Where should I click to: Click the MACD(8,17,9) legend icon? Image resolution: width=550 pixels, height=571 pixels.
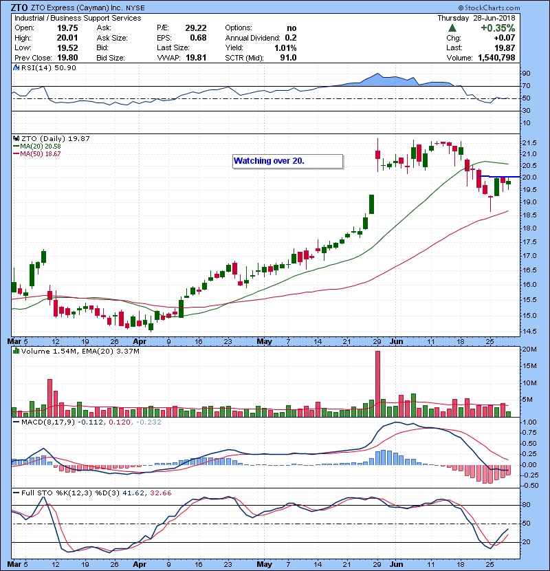(x=15, y=422)
